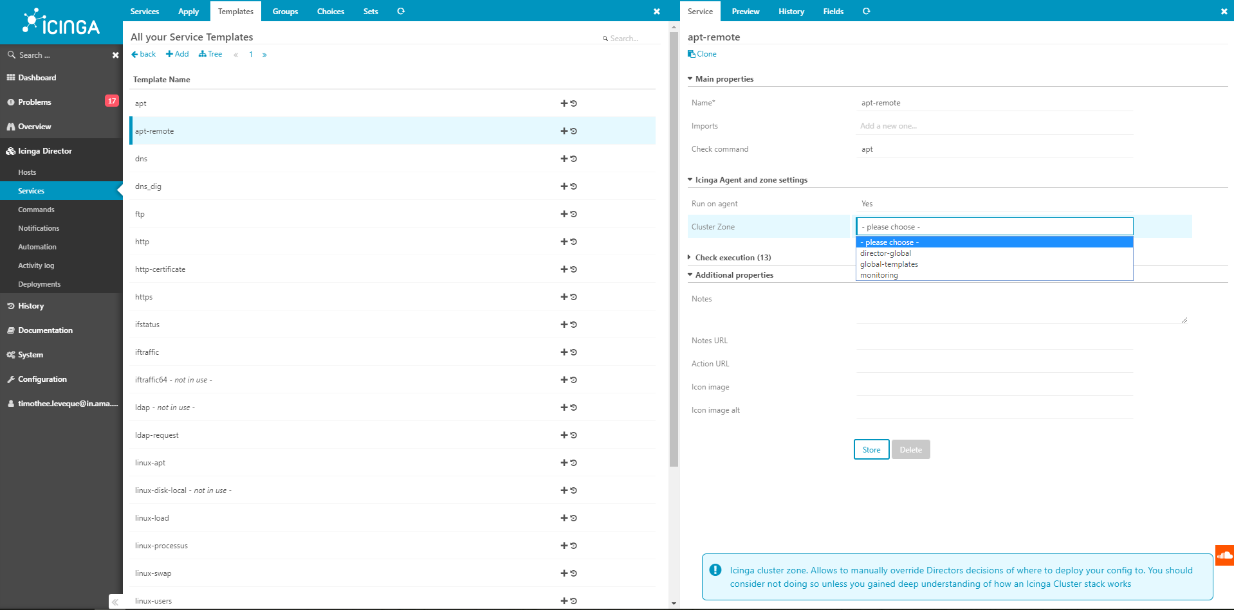Select the iftraffic64 template row
Image resolution: width=1234 pixels, height=610 pixels.
(x=392, y=380)
